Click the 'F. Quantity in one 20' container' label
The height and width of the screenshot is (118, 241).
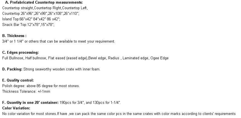[x=30, y=102]
